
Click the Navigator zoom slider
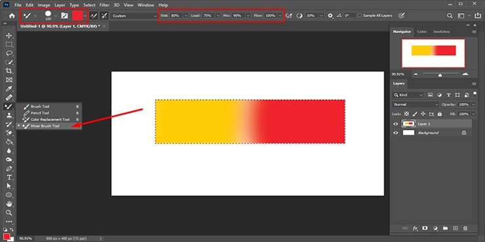click(440, 75)
